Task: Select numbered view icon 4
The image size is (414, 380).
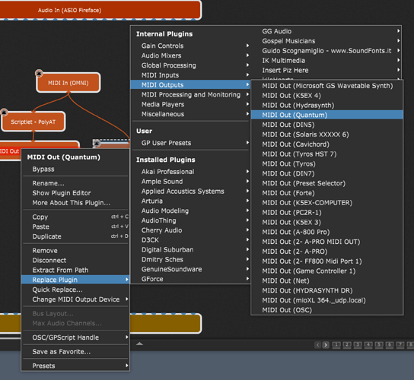Action: pyautogui.click(x=368, y=345)
